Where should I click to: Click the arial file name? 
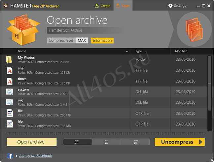[21, 68]
